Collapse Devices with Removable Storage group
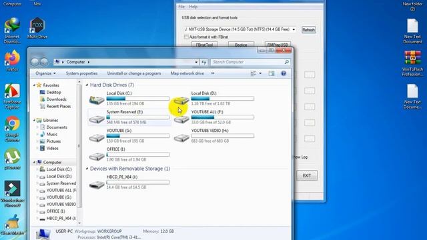 (x=87, y=169)
